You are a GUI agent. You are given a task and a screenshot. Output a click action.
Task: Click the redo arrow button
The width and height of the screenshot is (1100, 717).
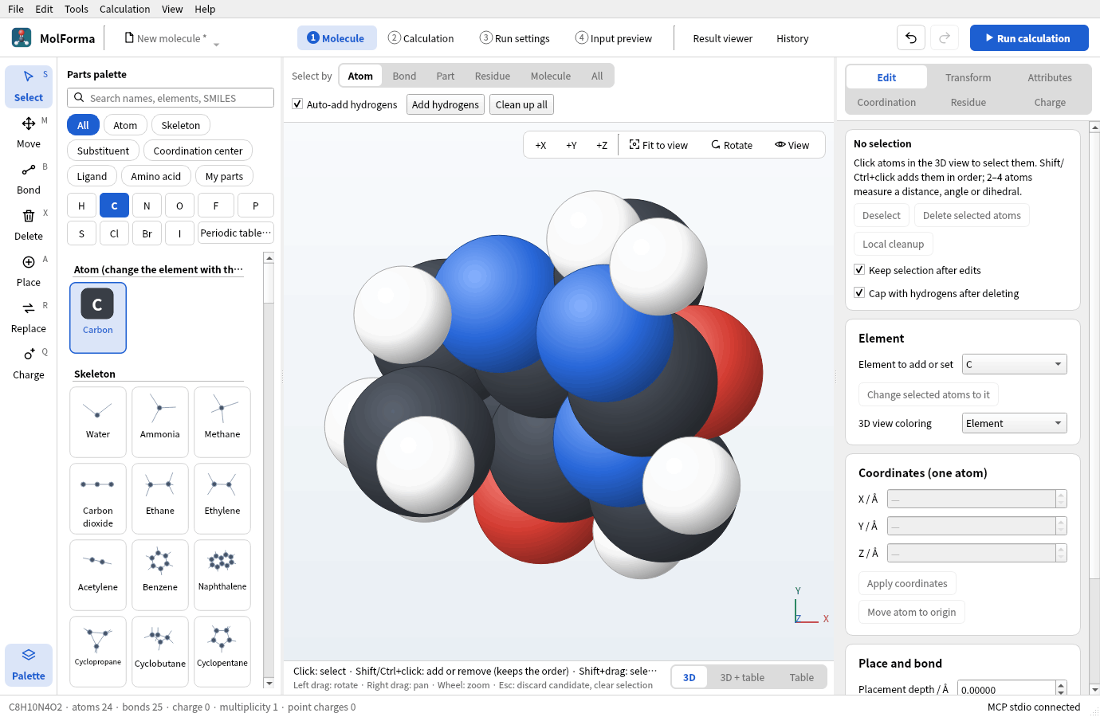[x=945, y=37]
